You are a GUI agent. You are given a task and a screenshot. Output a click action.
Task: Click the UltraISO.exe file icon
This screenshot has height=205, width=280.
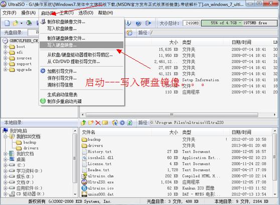click(x=84, y=182)
